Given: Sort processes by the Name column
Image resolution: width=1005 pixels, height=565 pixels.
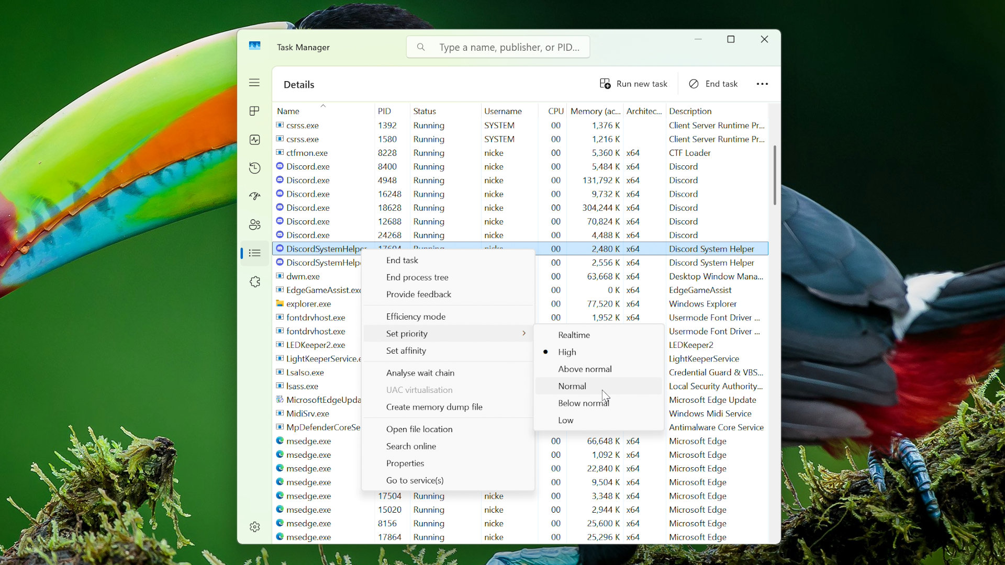Looking at the screenshot, I should coord(288,111).
